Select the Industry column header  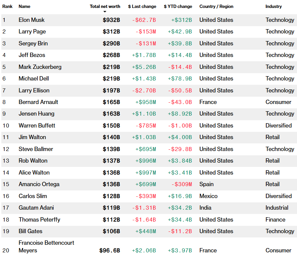[274, 6]
